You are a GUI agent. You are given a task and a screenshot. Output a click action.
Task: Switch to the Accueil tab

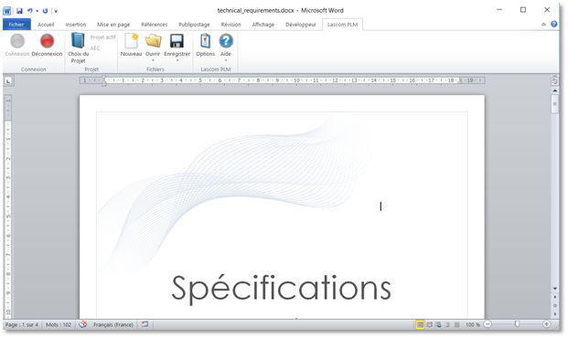pyautogui.click(x=46, y=25)
